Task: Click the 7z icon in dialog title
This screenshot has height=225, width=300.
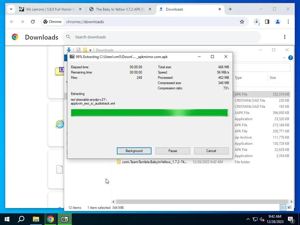Action: click(x=72, y=57)
